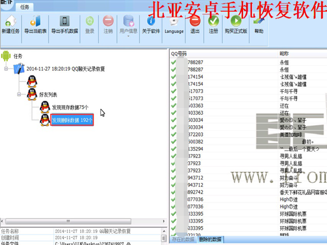This screenshot has height=245, width=327.
Task: Click the properties panel scroll up arrow
Action: [164, 231]
